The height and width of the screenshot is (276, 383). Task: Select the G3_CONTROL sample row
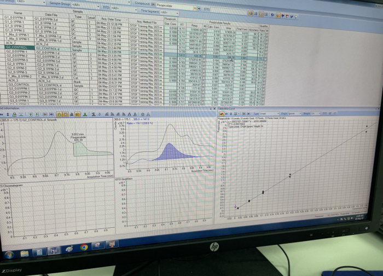(x=19, y=85)
